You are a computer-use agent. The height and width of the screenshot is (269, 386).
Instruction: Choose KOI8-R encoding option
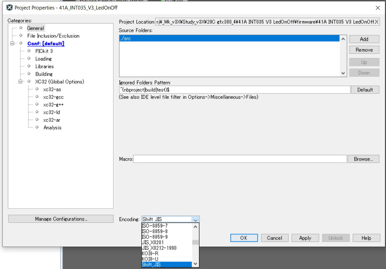click(150, 253)
